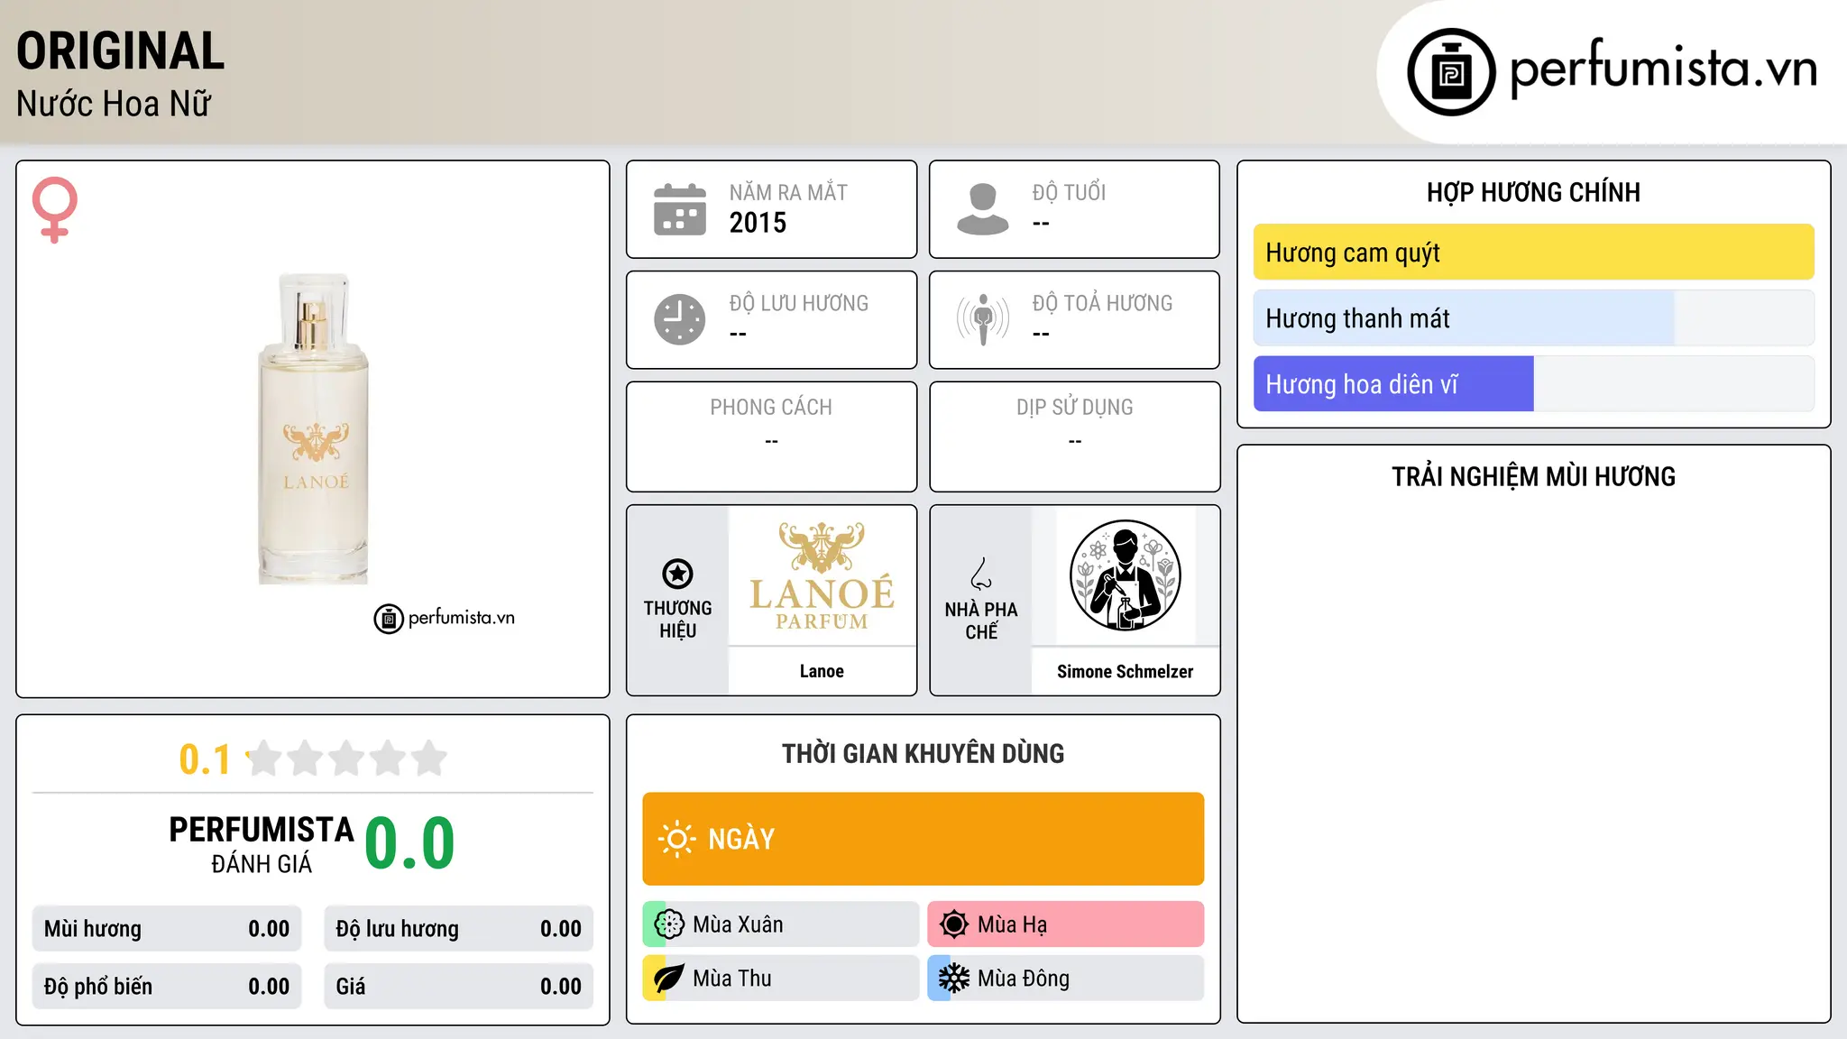Click the five-star rating row
The image size is (1847, 1039).
tap(347, 759)
